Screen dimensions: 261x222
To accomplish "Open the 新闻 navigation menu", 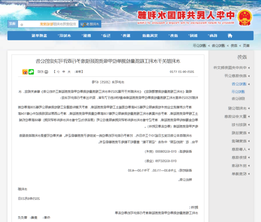I will pyautogui.click(x=193, y=36).
